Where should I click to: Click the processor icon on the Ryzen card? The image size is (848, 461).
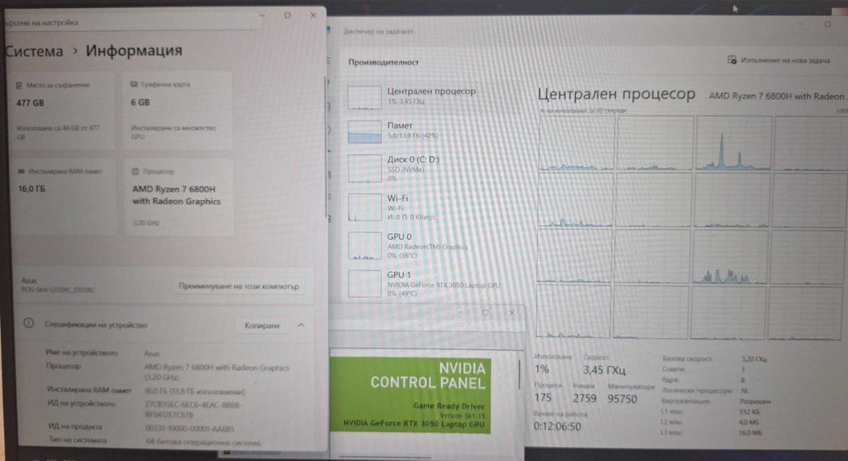(136, 171)
